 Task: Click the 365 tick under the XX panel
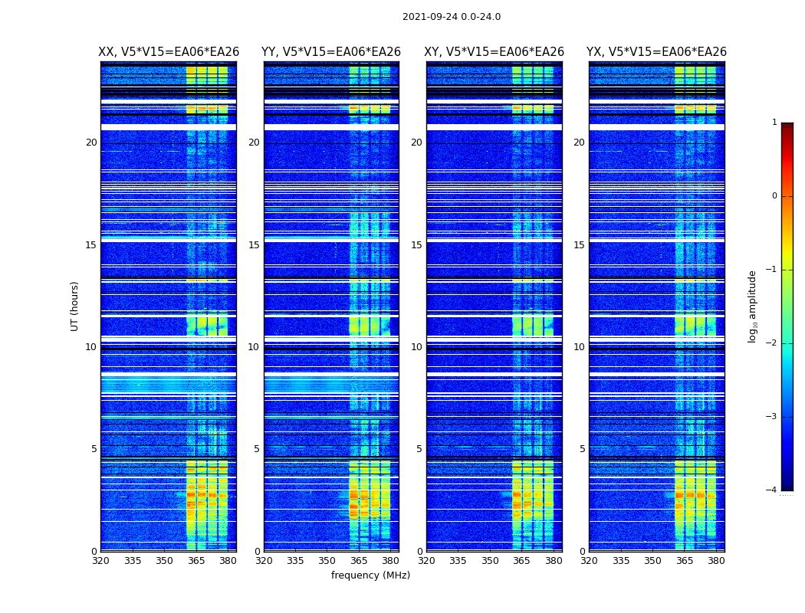(x=196, y=561)
